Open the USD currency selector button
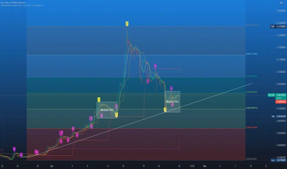Viewport: 287px width, 169px height. click(281, 3)
